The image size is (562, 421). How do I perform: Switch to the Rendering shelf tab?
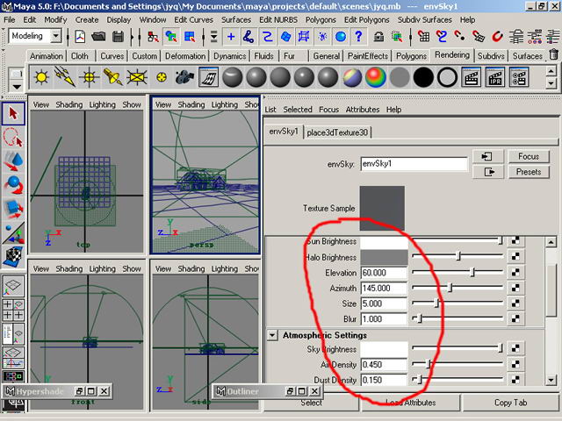[x=452, y=54]
